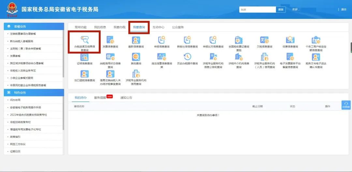Viewport: 352px width, 172px height.
Task: Click 退出 to log out
Action: tap(344, 9)
